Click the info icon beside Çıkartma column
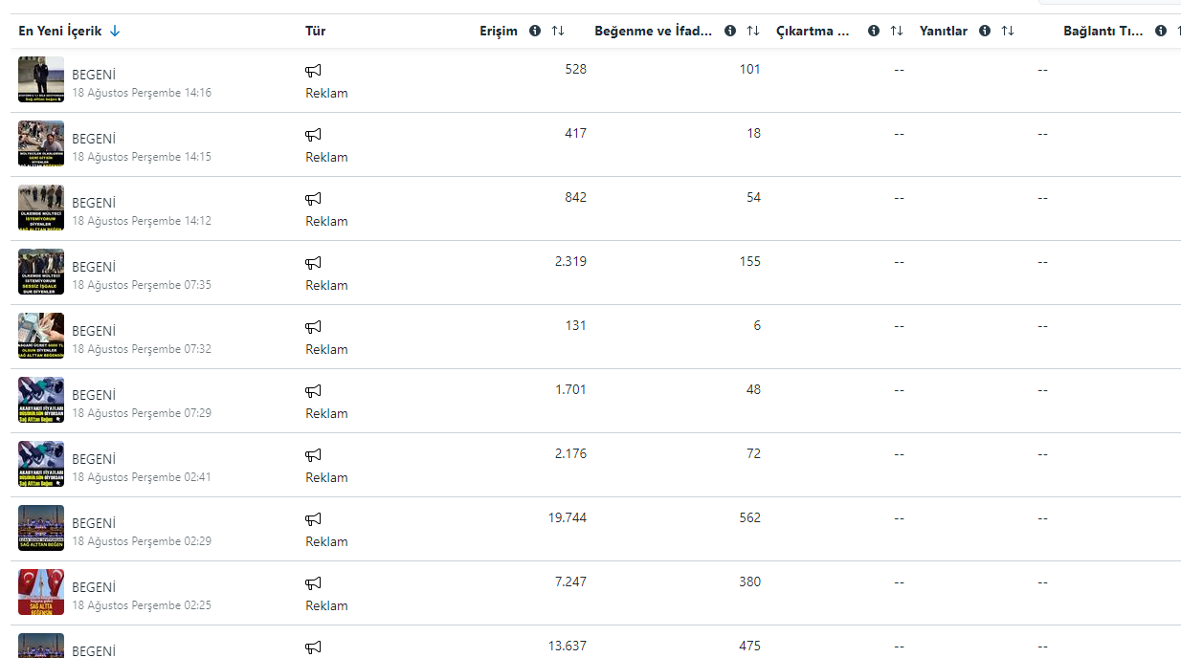The height and width of the screenshot is (658, 1181). (874, 31)
